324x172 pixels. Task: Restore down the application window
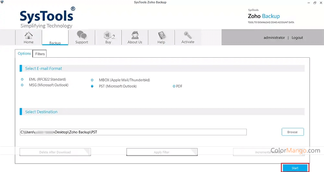[x=315, y=3]
